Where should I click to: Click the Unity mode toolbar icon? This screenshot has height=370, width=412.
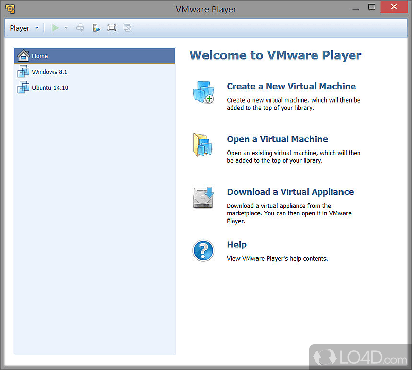(x=127, y=28)
